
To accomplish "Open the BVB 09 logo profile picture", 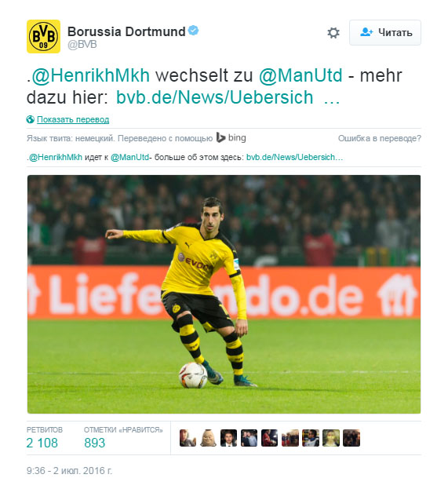I will tap(44, 37).
